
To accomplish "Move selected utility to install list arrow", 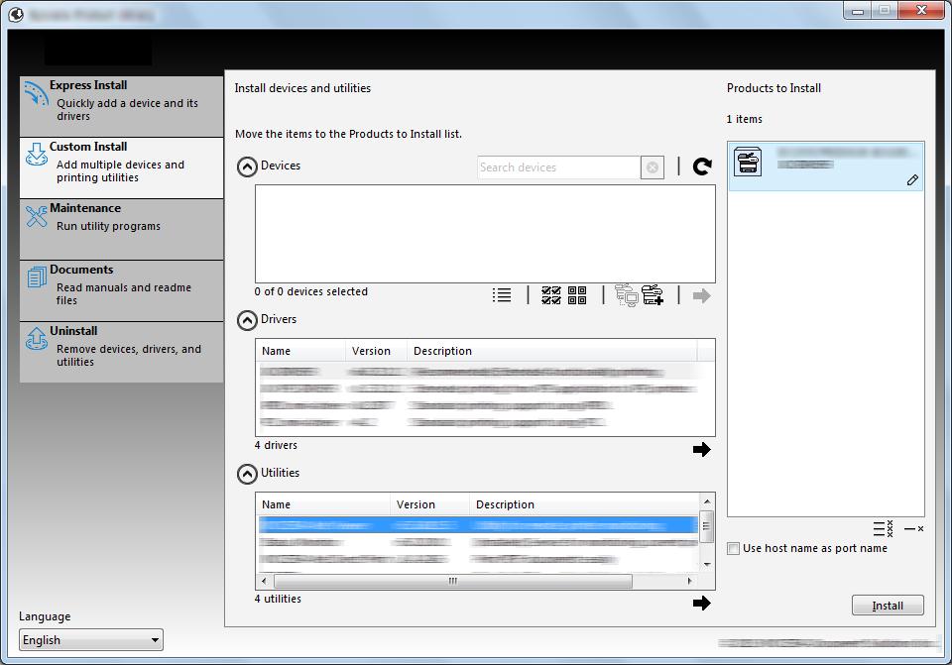I will 701,604.
